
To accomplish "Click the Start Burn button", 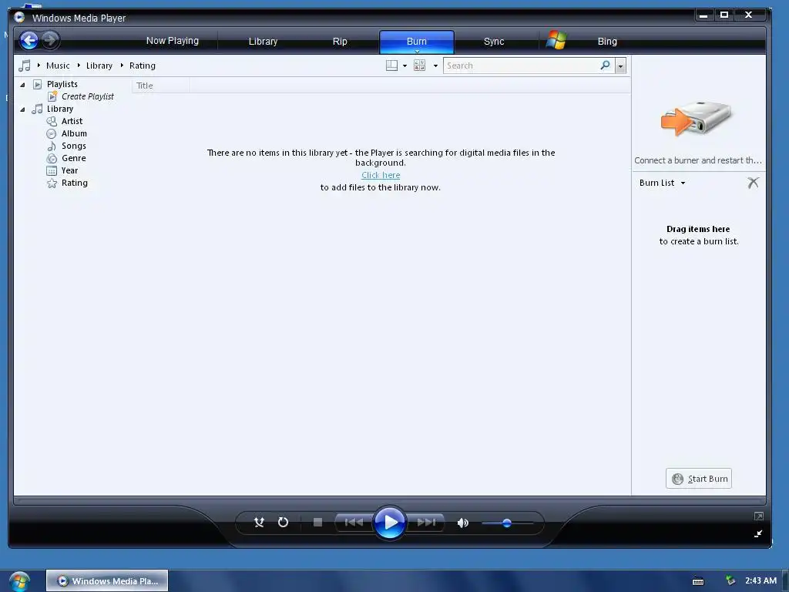I will tap(698, 479).
